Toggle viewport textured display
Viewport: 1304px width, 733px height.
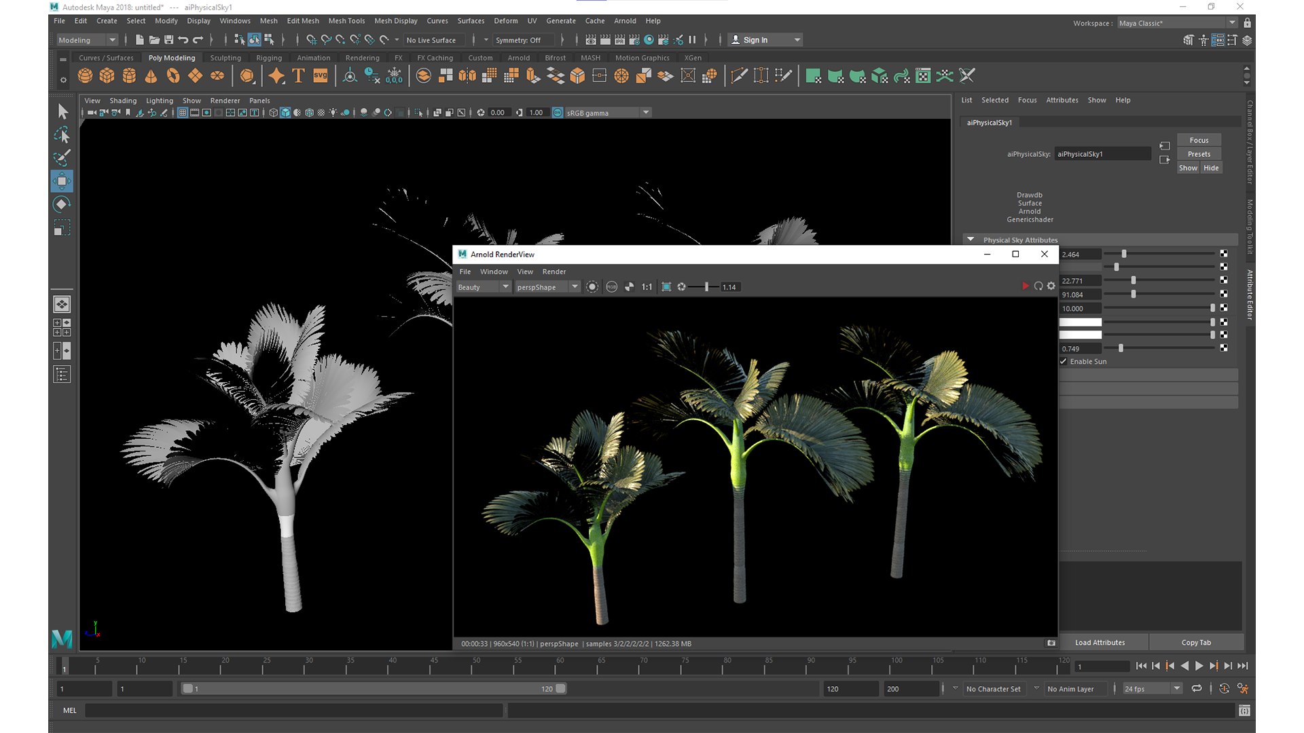click(321, 113)
